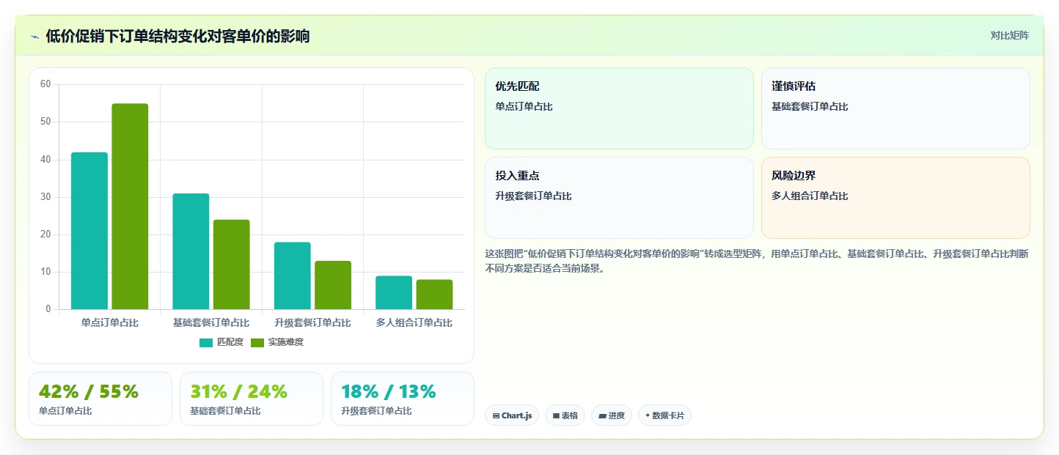The height and width of the screenshot is (455, 1059).
Task: Click the 升级套餐订单占比 x-axis label
Action: [x=312, y=322]
